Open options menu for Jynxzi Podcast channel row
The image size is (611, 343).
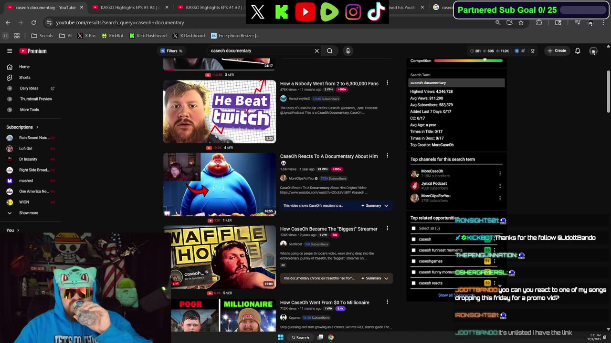[x=500, y=186]
